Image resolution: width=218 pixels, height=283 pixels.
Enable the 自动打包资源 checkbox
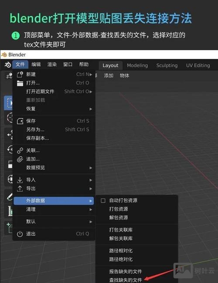103,201
